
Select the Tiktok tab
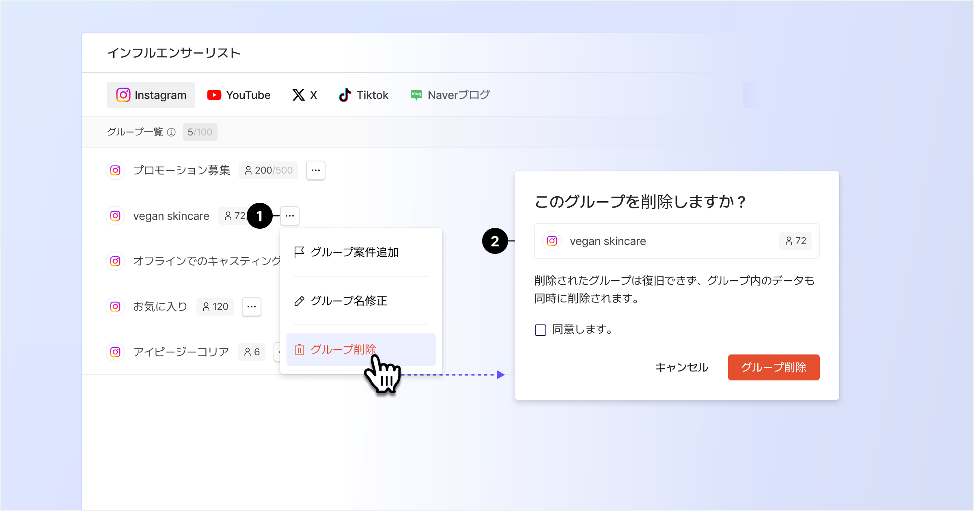364,95
